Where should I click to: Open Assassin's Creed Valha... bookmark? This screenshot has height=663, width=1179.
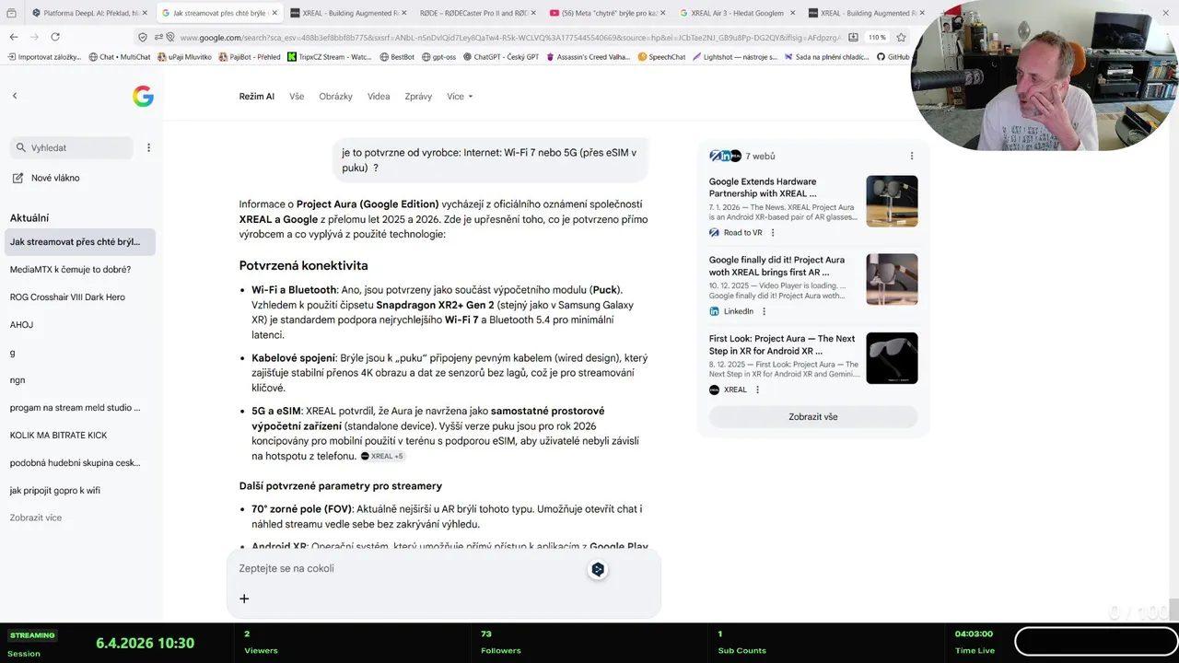(589, 57)
